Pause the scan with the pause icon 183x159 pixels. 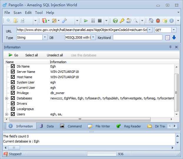93,21
